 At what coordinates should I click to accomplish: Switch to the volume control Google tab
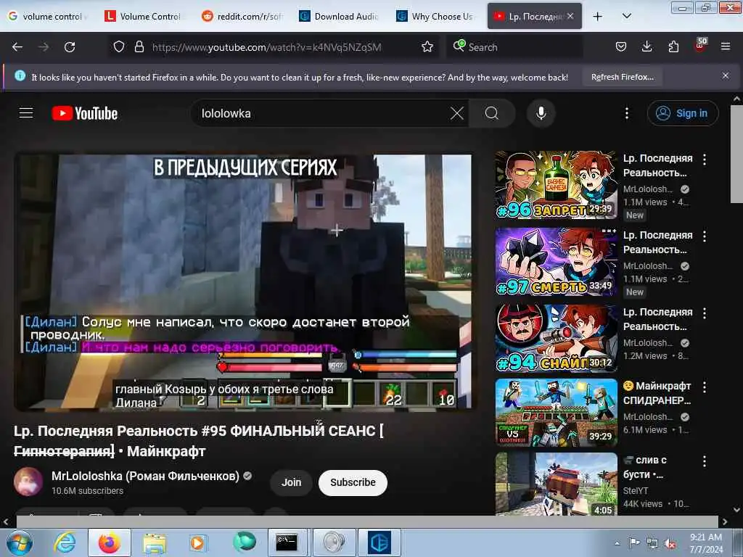click(x=47, y=17)
